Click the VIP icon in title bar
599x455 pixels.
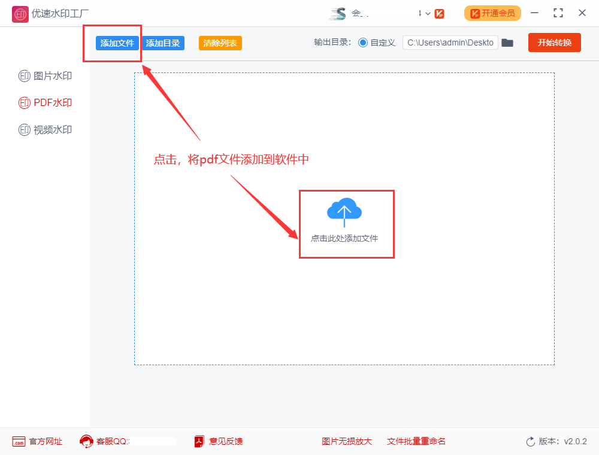pos(439,13)
